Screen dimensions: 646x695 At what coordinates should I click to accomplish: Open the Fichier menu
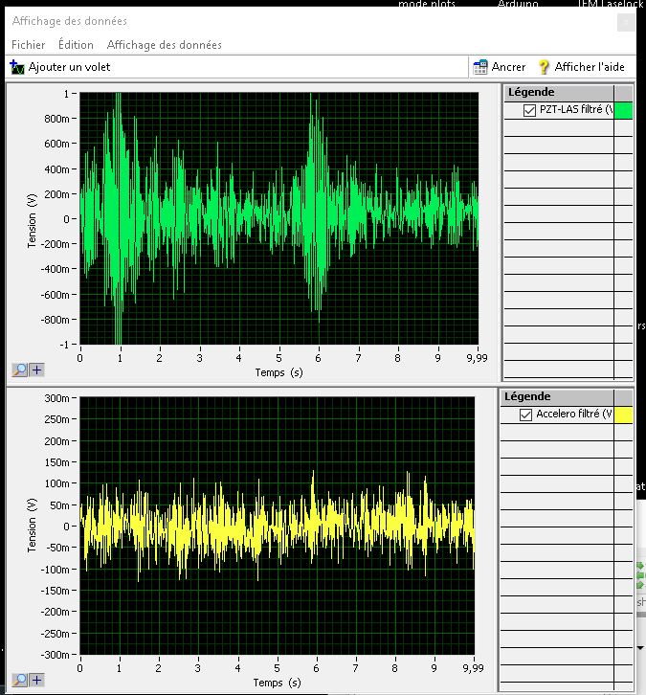click(28, 45)
